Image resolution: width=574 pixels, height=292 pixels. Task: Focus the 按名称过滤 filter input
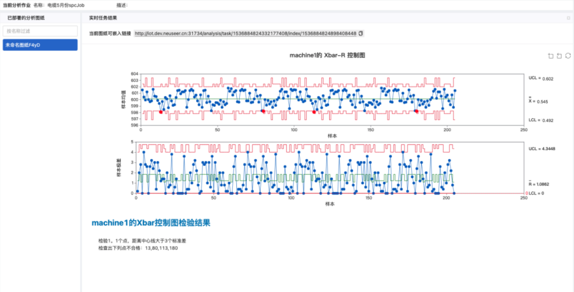click(40, 30)
